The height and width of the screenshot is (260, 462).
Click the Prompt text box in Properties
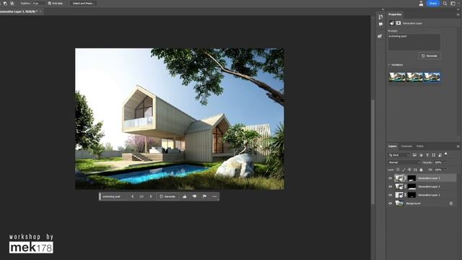(414, 42)
